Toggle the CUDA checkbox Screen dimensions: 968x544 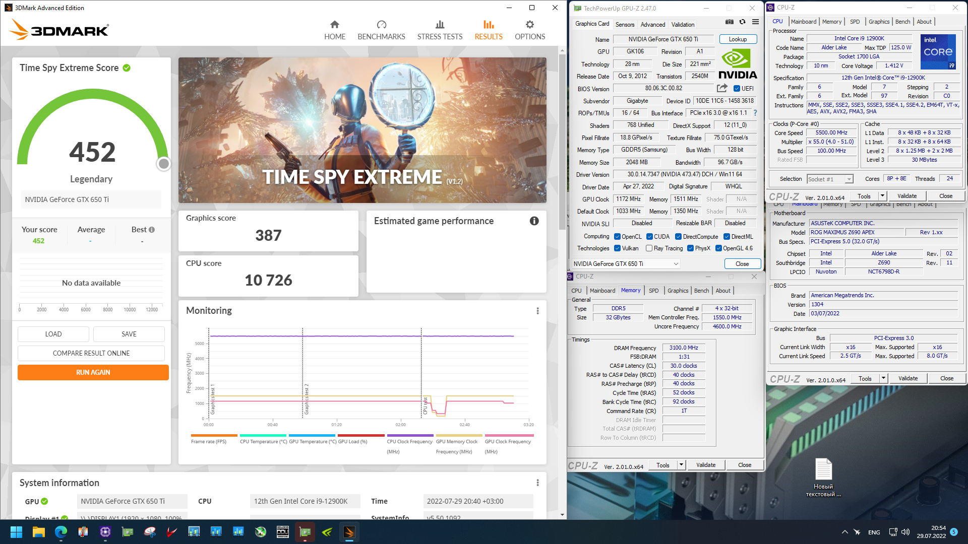pyautogui.click(x=649, y=237)
